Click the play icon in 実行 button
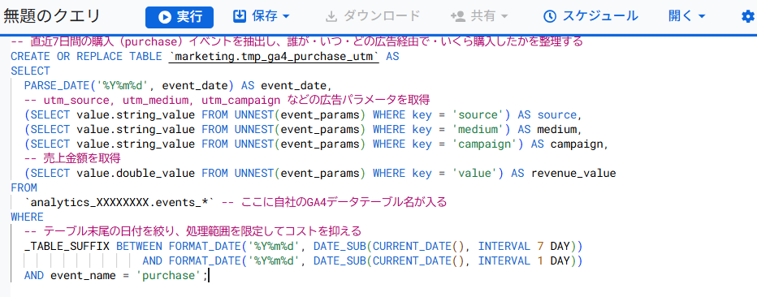The image size is (757, 297). [164, 18]
